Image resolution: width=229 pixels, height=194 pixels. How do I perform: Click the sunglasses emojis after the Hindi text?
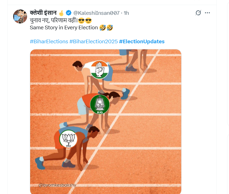click(85, 20)
